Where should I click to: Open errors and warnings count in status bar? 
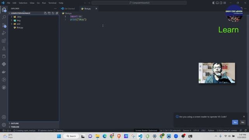[7, 131]
